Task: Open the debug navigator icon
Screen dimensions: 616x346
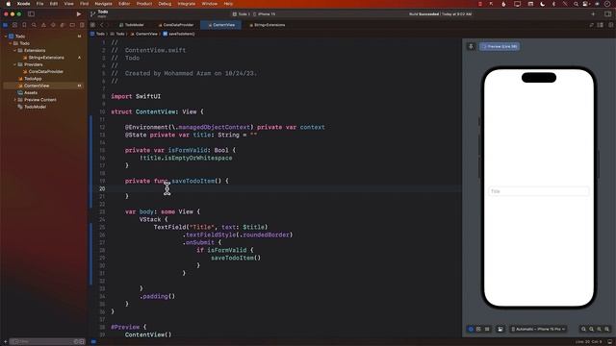Action: [63, 25]
